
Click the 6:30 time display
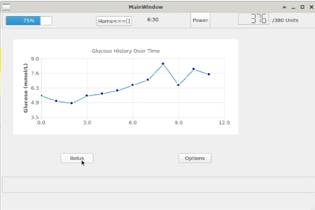[153, 20]
